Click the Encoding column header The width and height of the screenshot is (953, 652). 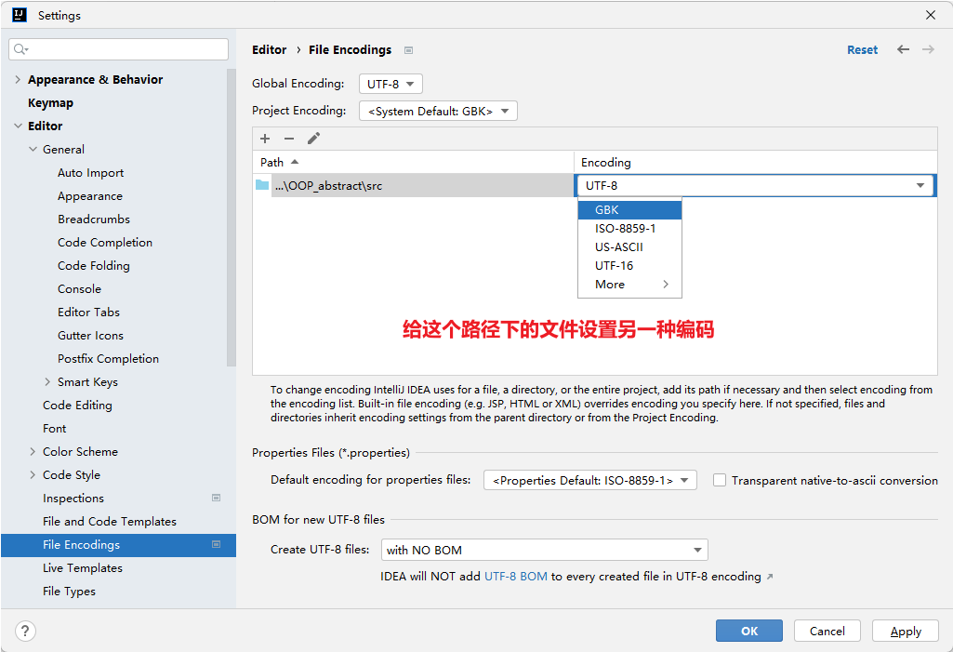[756, 163]
